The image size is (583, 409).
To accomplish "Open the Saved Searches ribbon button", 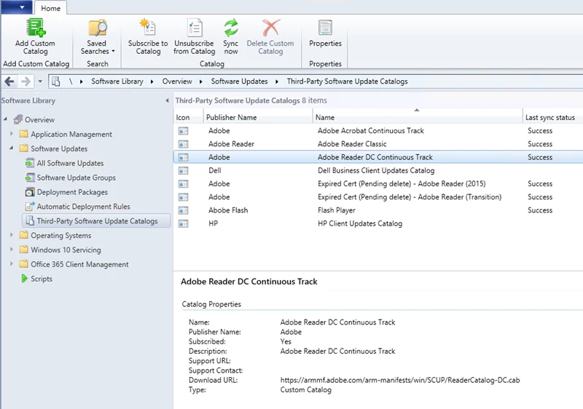I will pyautogui.click(x=98, y=37).
